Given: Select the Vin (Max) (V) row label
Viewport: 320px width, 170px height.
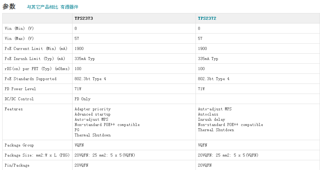Looking at the screenshot, I should pos(19,38).
